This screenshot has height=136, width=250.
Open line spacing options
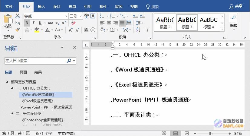[138, 23]
